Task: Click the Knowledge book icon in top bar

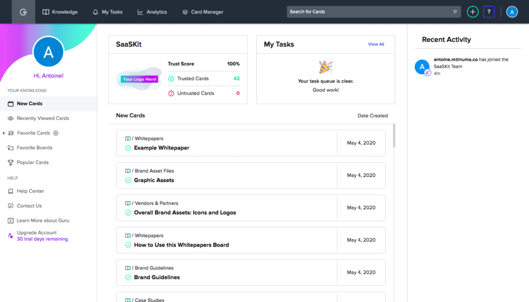Action: [46, 12]
